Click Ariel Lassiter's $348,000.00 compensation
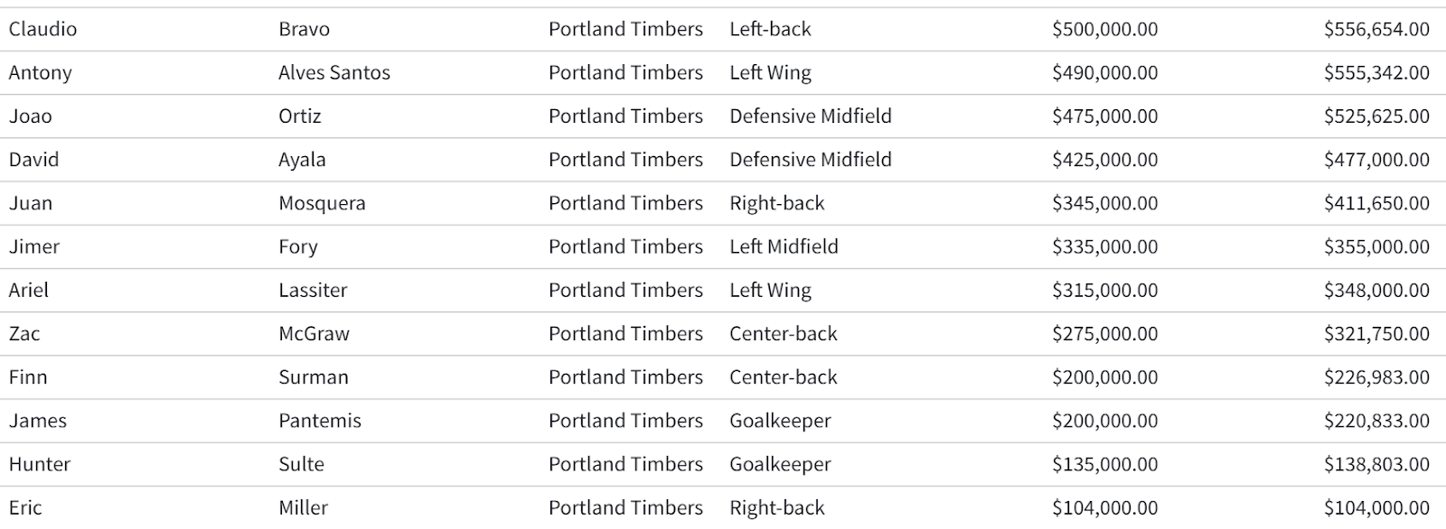Image resolution: width=1446 pixels, height=529 pixels. point(1376,290)
